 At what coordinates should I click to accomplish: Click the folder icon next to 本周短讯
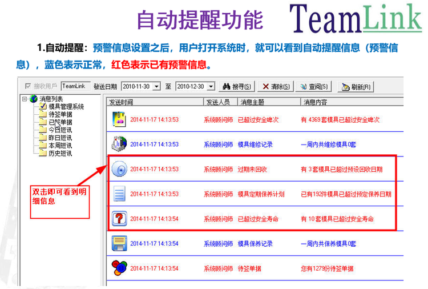[43, 145]
